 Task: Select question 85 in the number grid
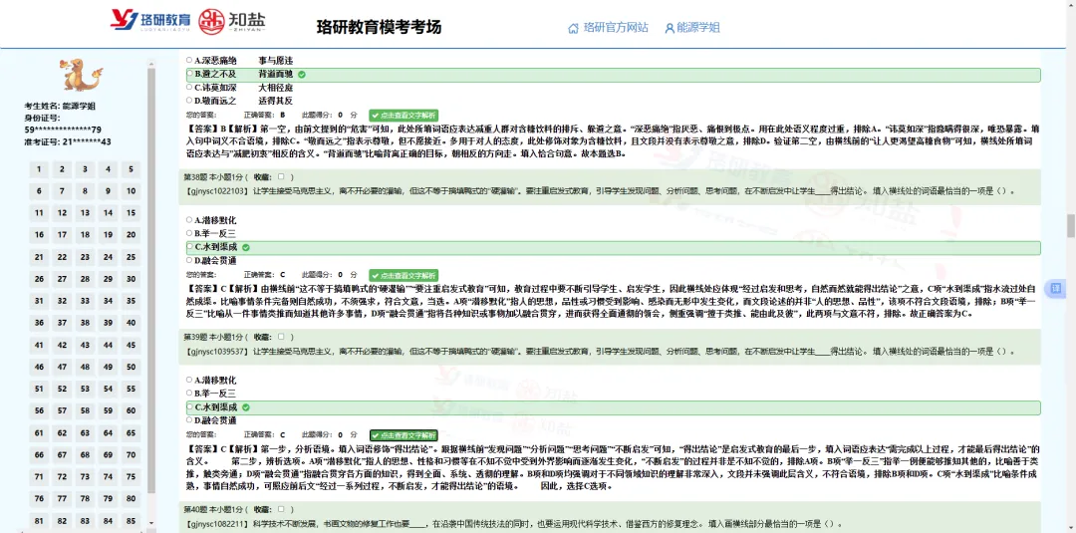click(x=131, y=521)
